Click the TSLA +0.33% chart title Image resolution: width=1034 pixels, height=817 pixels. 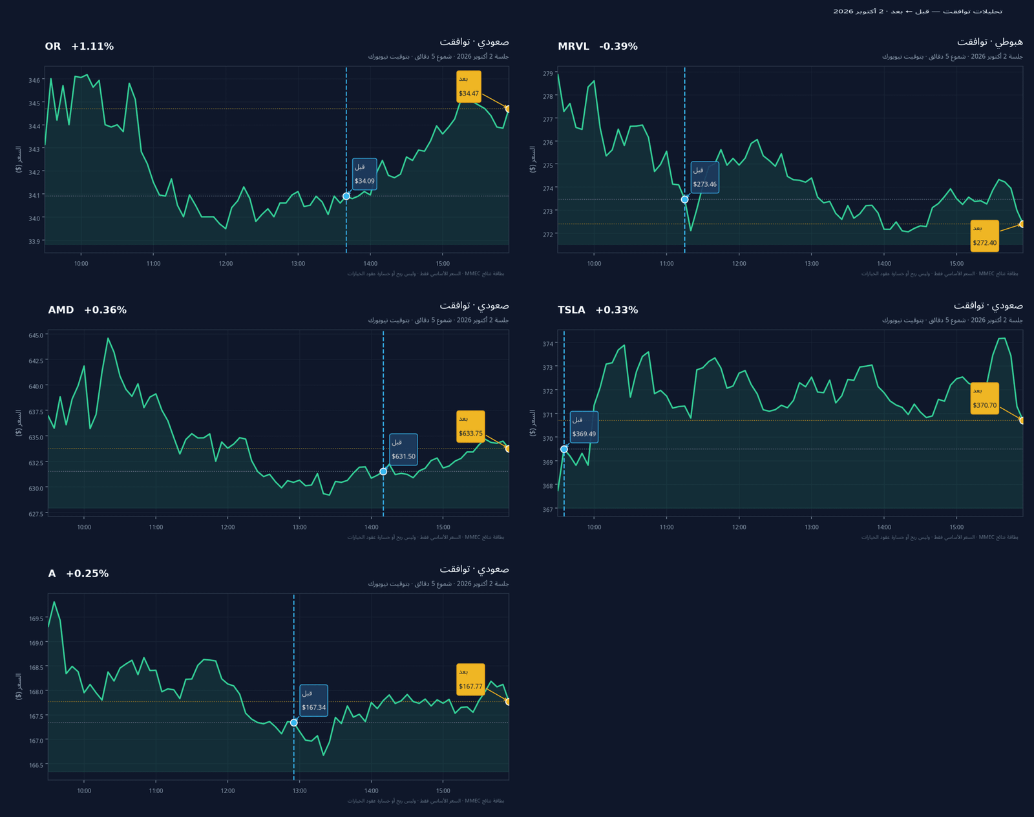coord(598,310)
